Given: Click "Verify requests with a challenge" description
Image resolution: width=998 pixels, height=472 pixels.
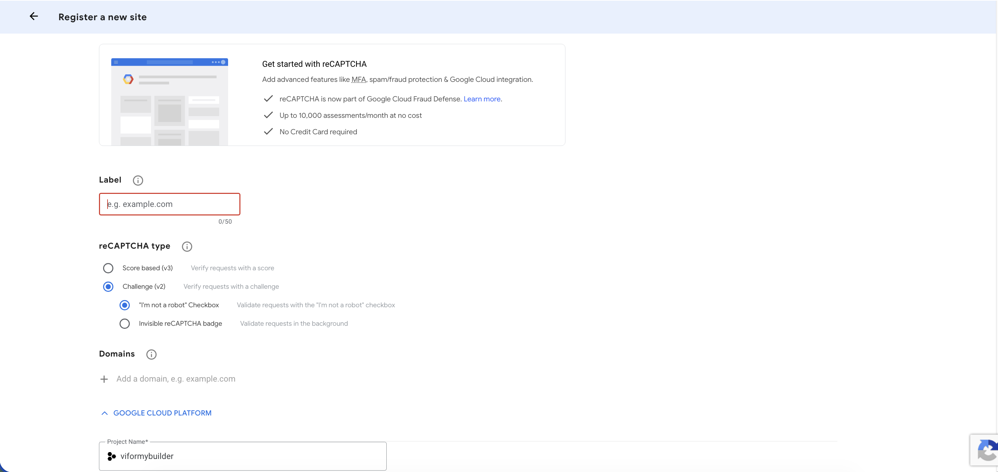Looking at the screenshot, I should coord(231,287).
